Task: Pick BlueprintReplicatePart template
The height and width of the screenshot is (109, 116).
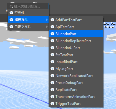Action: (x=76, y=41)
